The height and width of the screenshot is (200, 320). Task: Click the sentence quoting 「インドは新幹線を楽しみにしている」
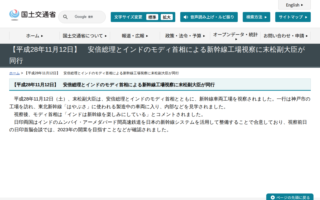pyautogui.click(x=109, y=114)
